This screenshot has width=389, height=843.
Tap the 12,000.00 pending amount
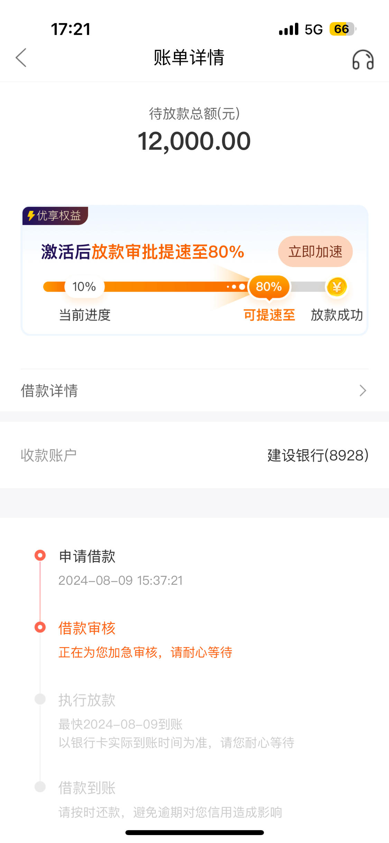click(194, 141)
